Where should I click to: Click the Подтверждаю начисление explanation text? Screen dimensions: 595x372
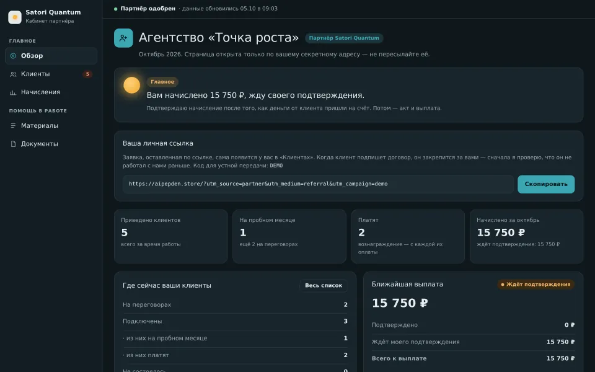coord(294,108)
